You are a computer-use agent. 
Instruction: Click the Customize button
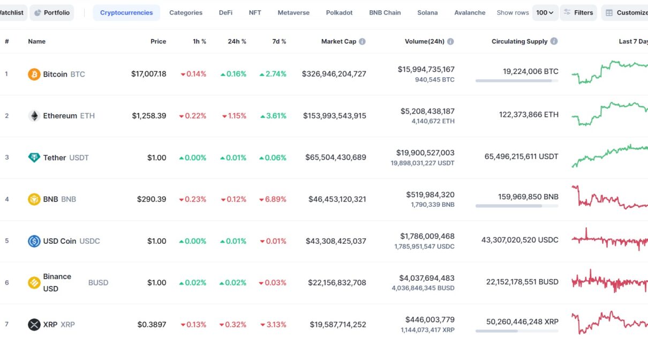(x=626, y=13)
